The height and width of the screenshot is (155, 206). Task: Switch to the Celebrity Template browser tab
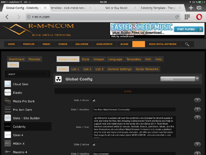[x=158, y=8]
